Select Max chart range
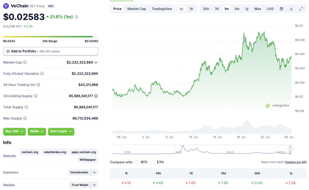 click(x=258, y=9)
